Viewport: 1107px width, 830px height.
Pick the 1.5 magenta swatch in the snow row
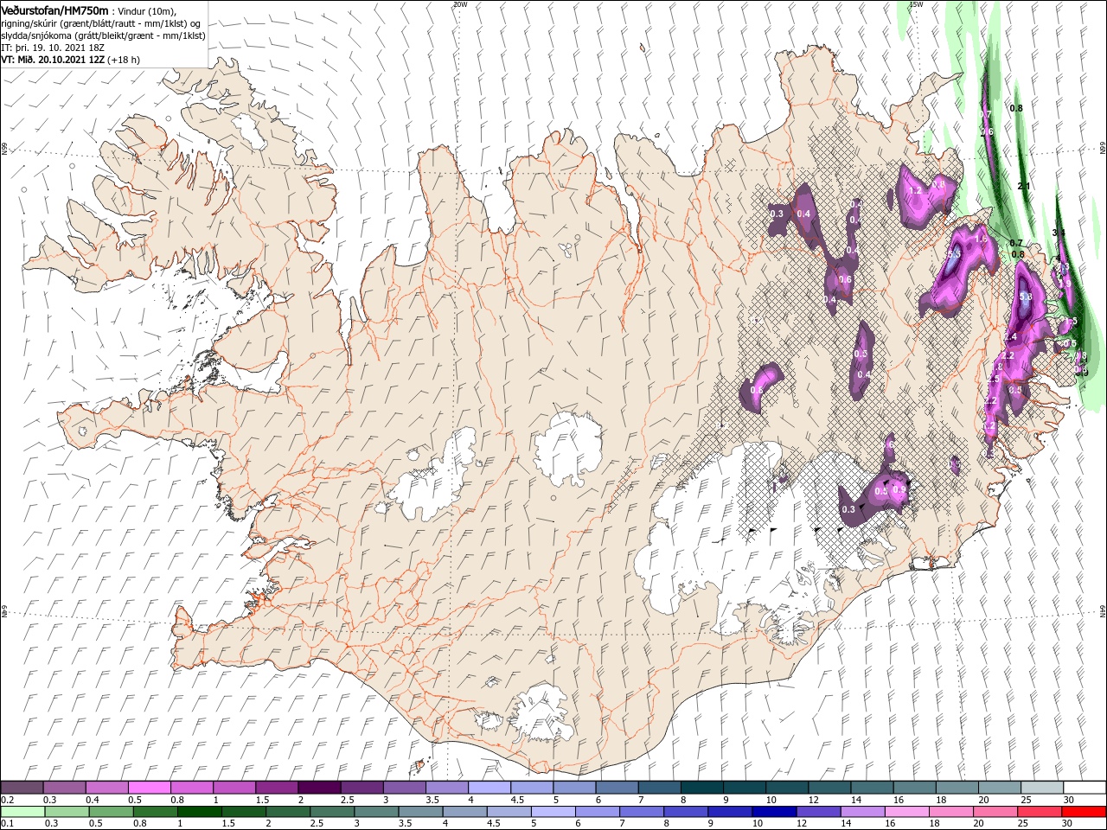[x=276, y=788]
